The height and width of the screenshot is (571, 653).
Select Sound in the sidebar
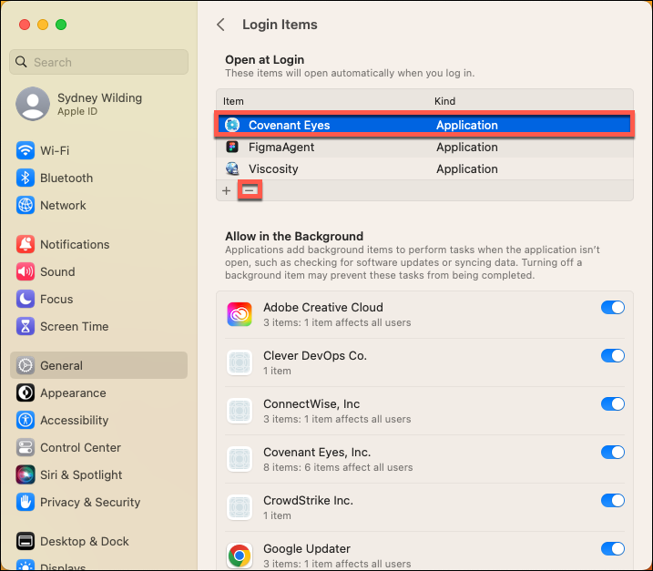[x=98, y=271]
